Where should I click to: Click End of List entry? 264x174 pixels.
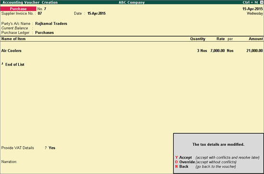pyautogui.click(x=15, y=65)
